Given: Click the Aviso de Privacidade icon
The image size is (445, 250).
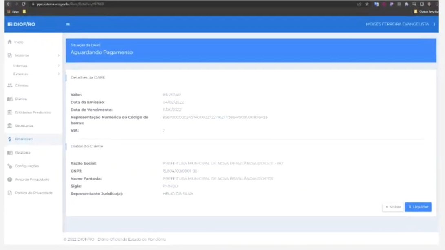Looking at the screenshot, I should pyautogui.click(x=10, y=180).
